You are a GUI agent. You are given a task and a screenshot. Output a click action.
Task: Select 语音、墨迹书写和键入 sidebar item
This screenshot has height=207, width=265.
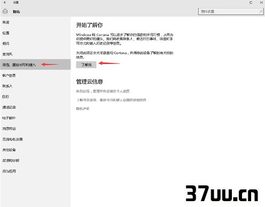(x=36, y=65)
